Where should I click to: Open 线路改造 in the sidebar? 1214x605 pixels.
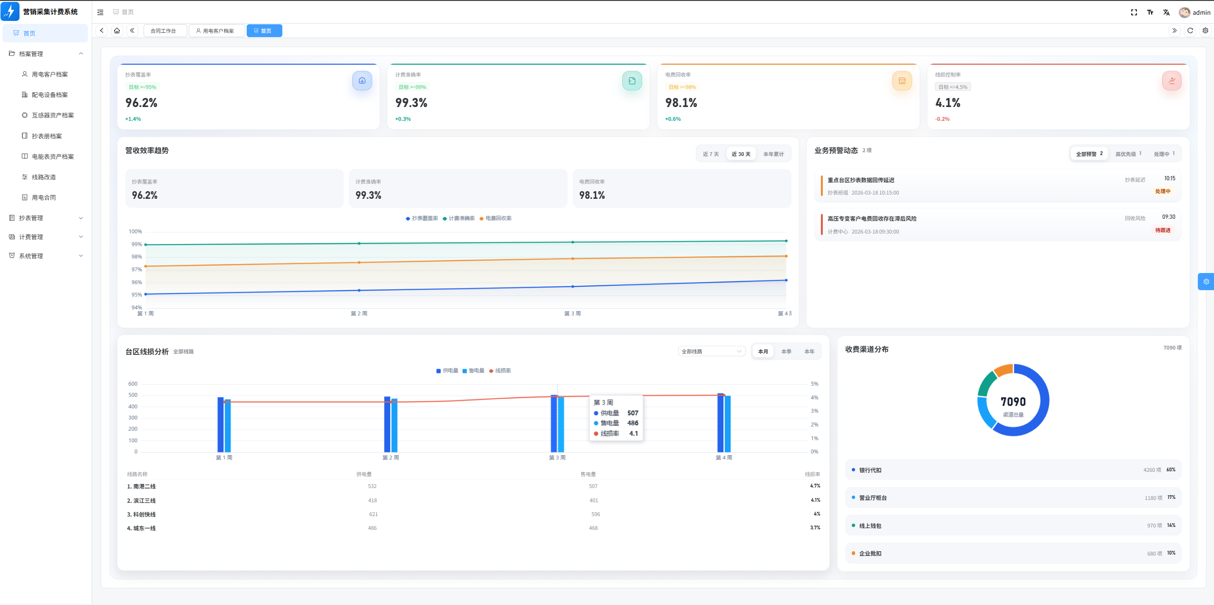tap(46, 177)
